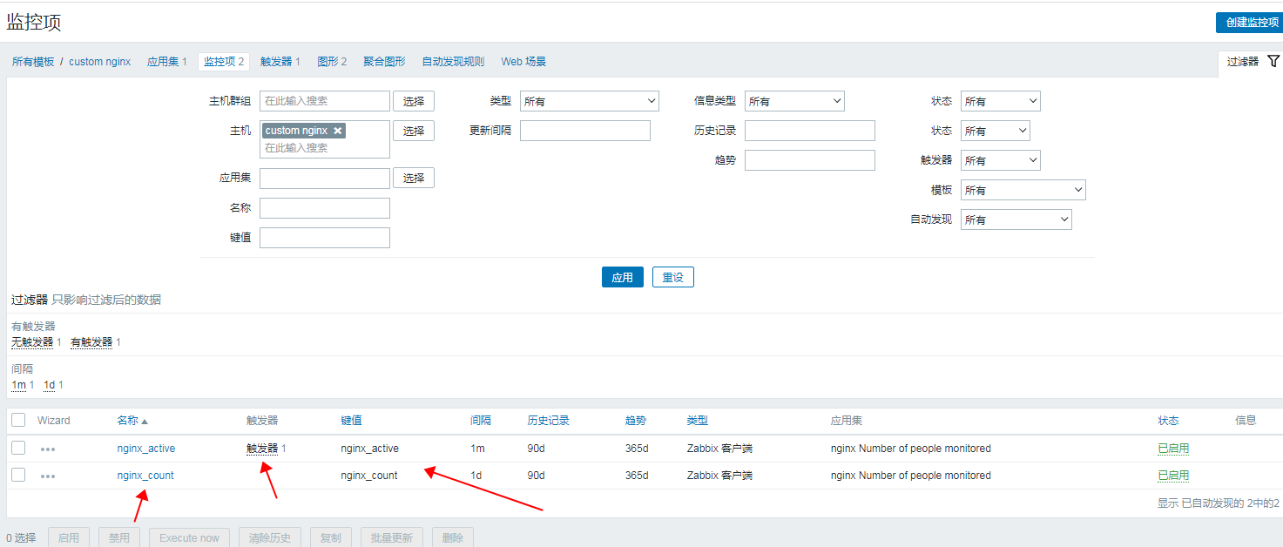Remove the custom nginx host tag

338,131
